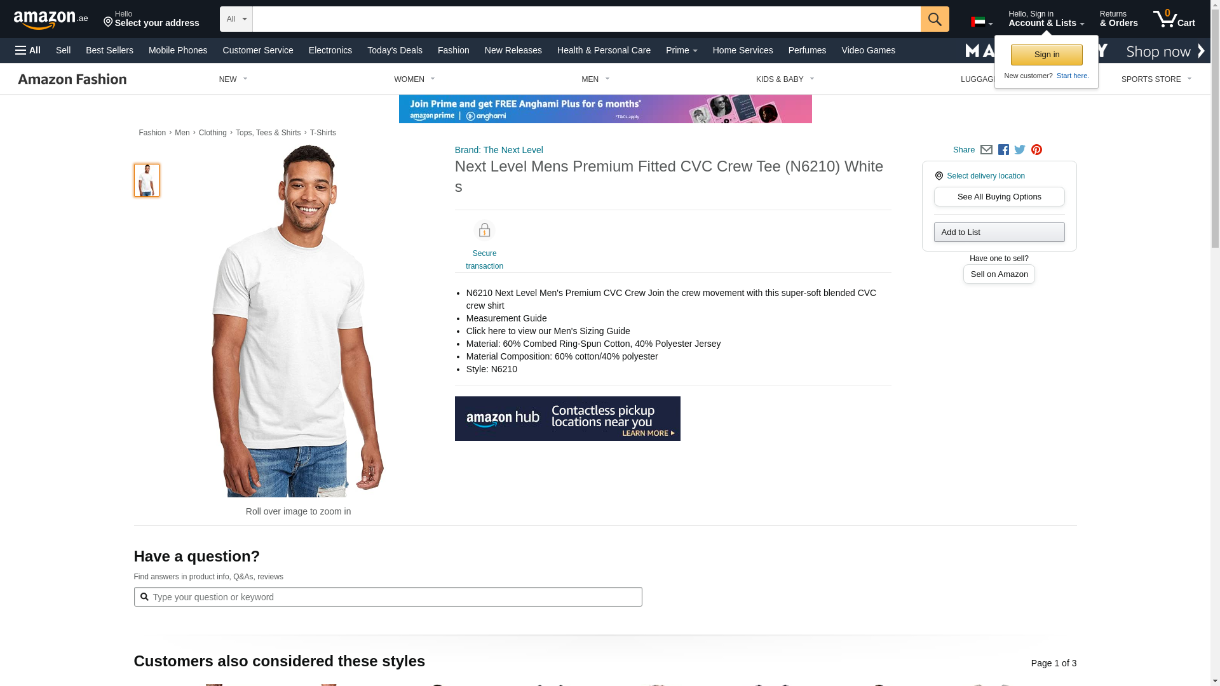Click the yellow Sign in button
This screenshot has width=1220, height=686.
point(1047,55)
